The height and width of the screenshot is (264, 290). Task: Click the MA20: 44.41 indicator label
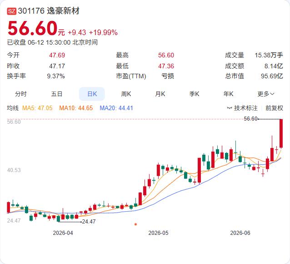pos(116,108)
